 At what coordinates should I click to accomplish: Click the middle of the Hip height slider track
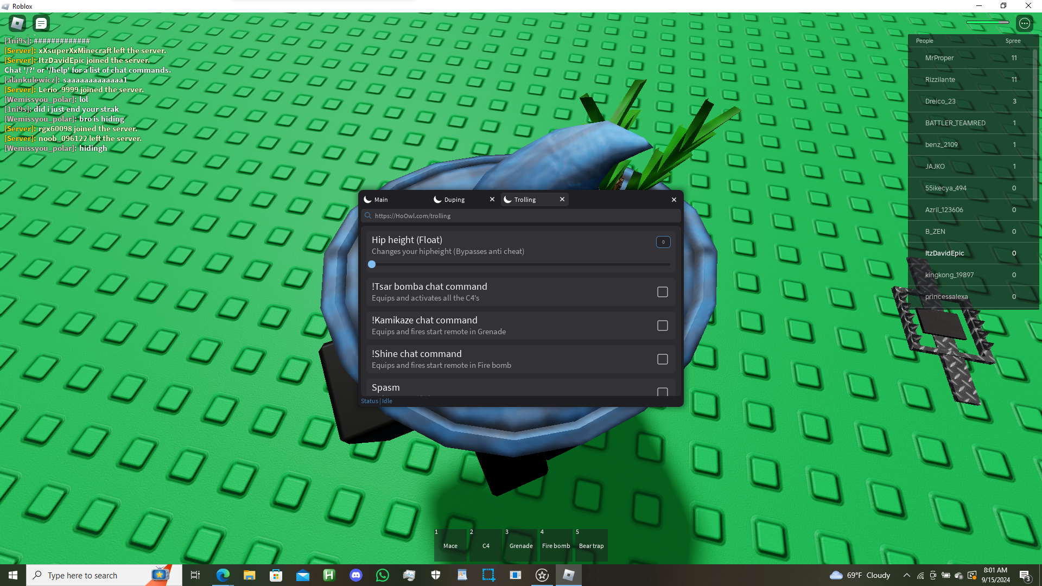[x=521, y=264]
